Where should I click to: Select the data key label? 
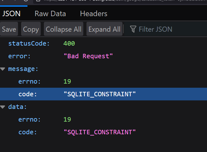pos(17,107)
